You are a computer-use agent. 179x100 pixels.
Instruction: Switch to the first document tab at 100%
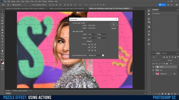[25, 8]
